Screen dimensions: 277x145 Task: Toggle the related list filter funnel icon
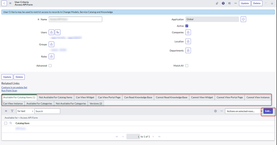(12, 111)
